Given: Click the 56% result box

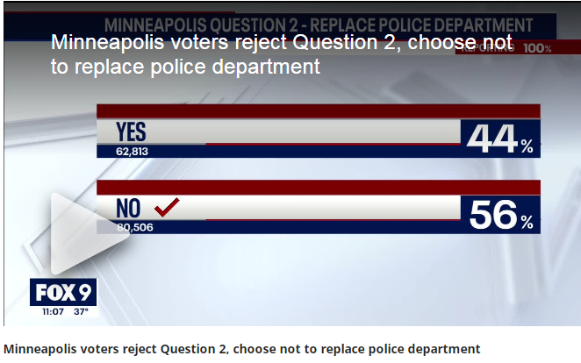Looking at the screenshot, I should tap(500, 215).
